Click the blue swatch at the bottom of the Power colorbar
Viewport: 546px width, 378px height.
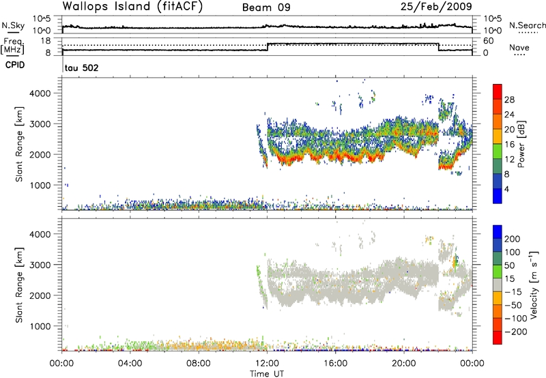[498, 196]
